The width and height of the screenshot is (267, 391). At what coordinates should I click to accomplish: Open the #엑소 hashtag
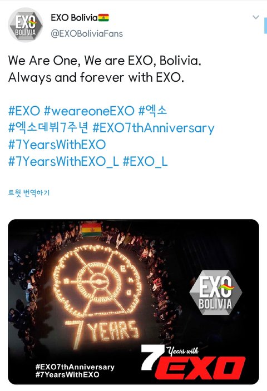(152, 111)
